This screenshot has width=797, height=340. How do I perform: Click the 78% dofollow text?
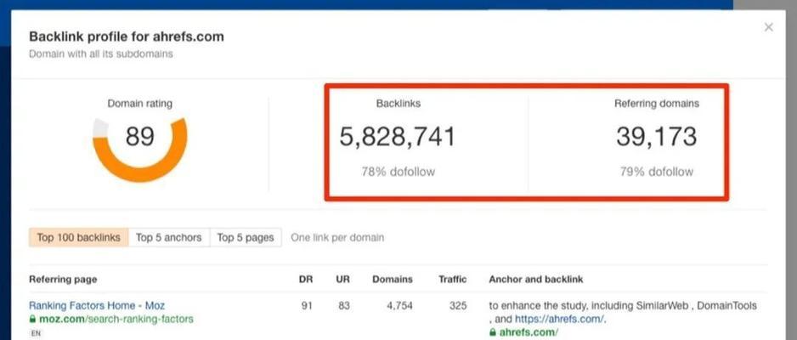[x=398, y=172]
